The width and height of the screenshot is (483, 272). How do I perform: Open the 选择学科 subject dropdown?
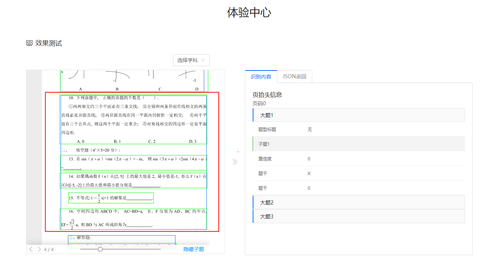pos(191,60)
